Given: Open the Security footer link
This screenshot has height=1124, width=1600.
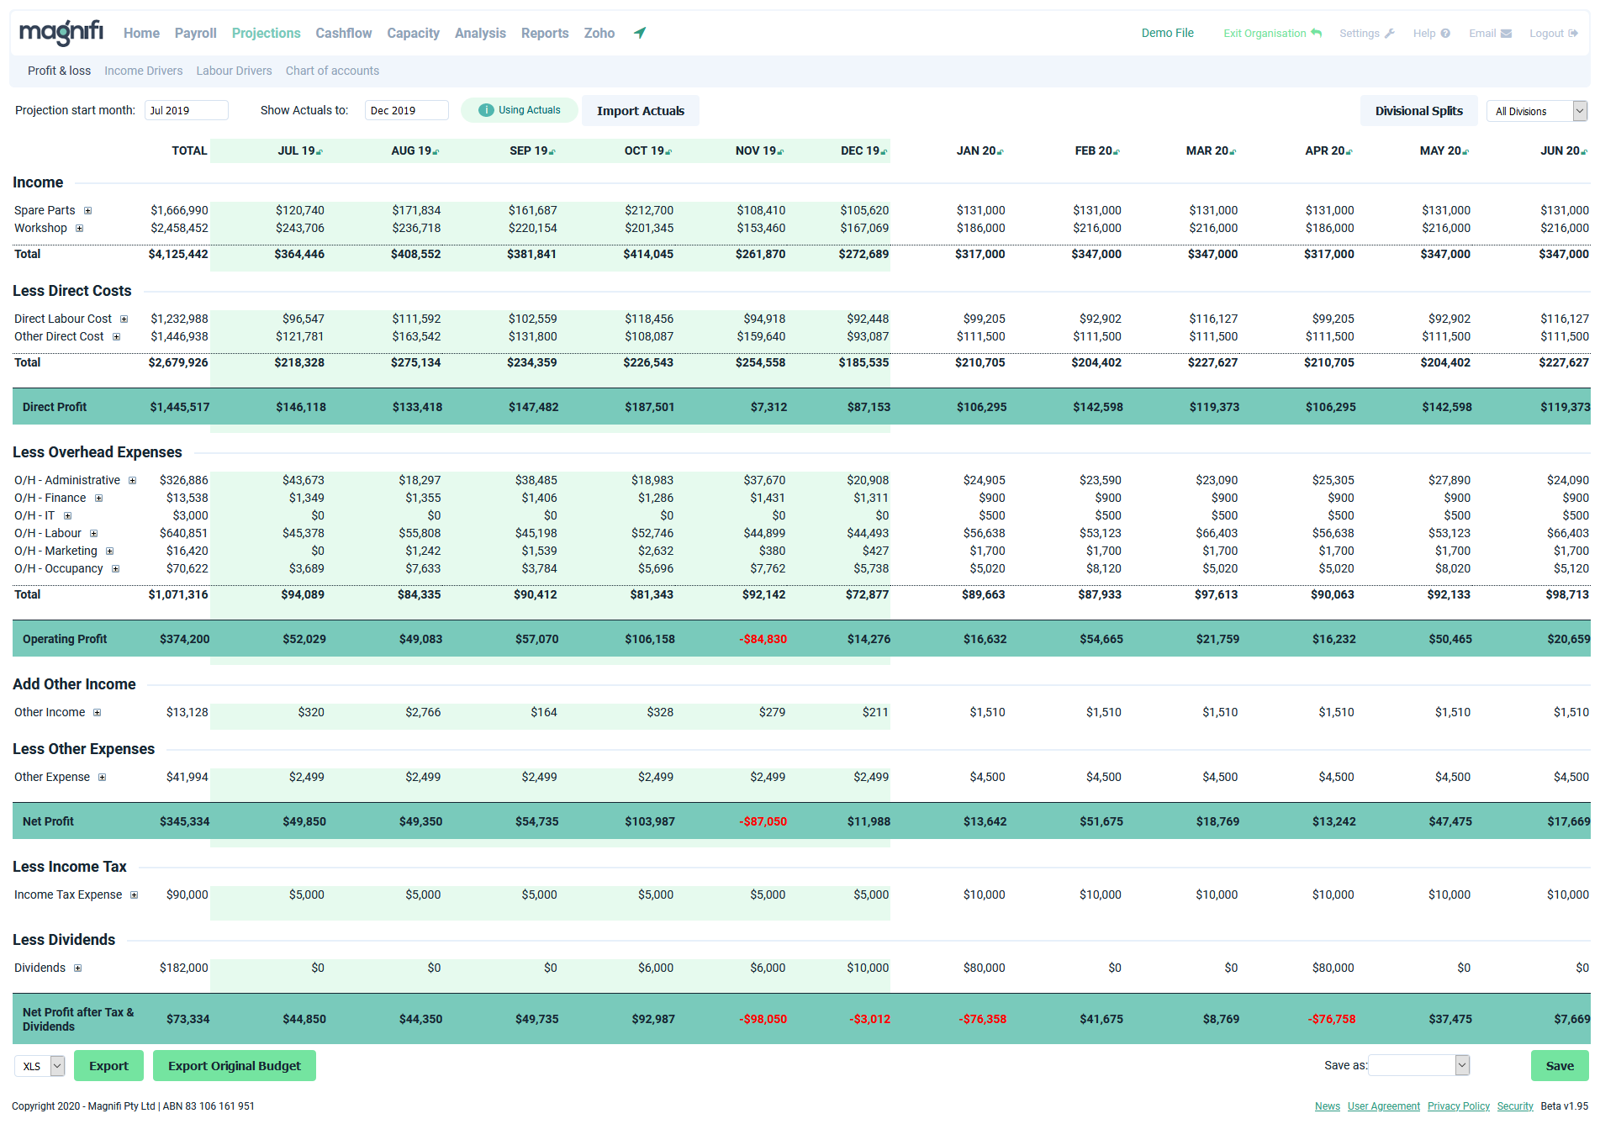Looking at the screenshot, I should 1515,1106.
